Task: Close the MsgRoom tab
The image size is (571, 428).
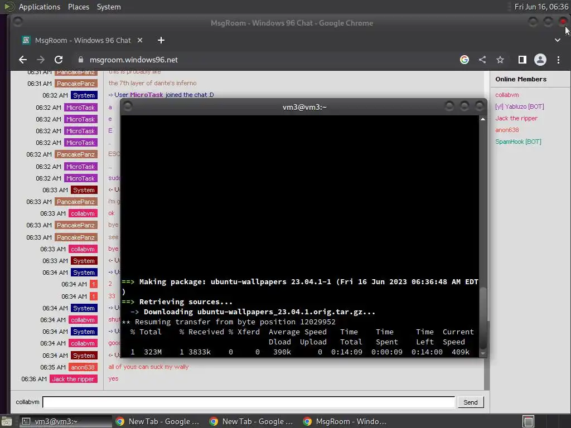Action: 140,40
